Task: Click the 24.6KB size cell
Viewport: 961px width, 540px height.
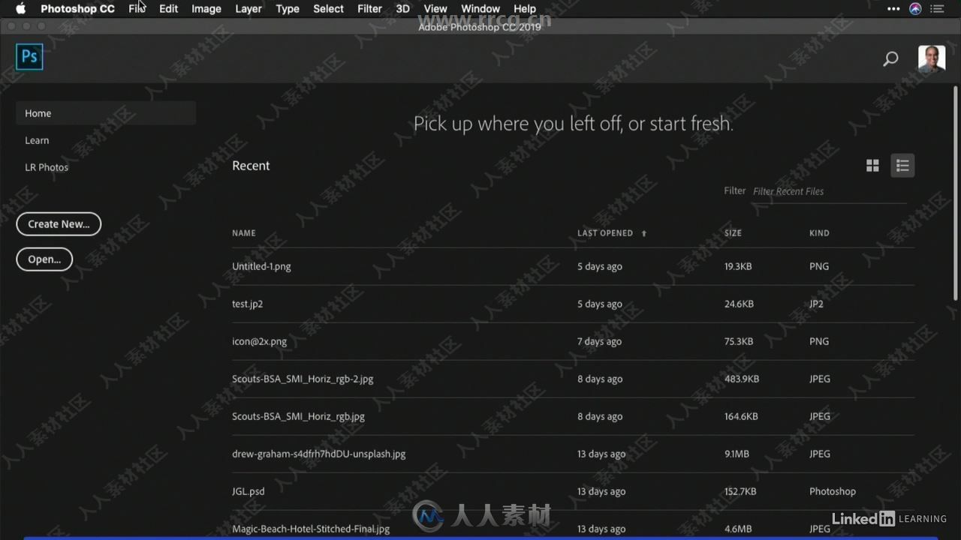Action: (739, 304)
